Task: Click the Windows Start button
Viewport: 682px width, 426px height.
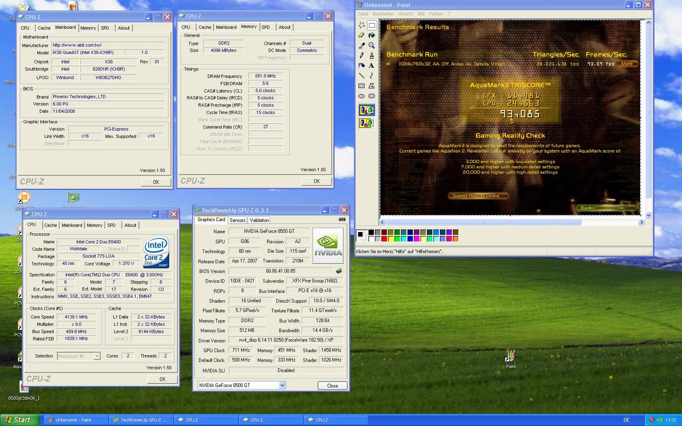Action: 19,420
